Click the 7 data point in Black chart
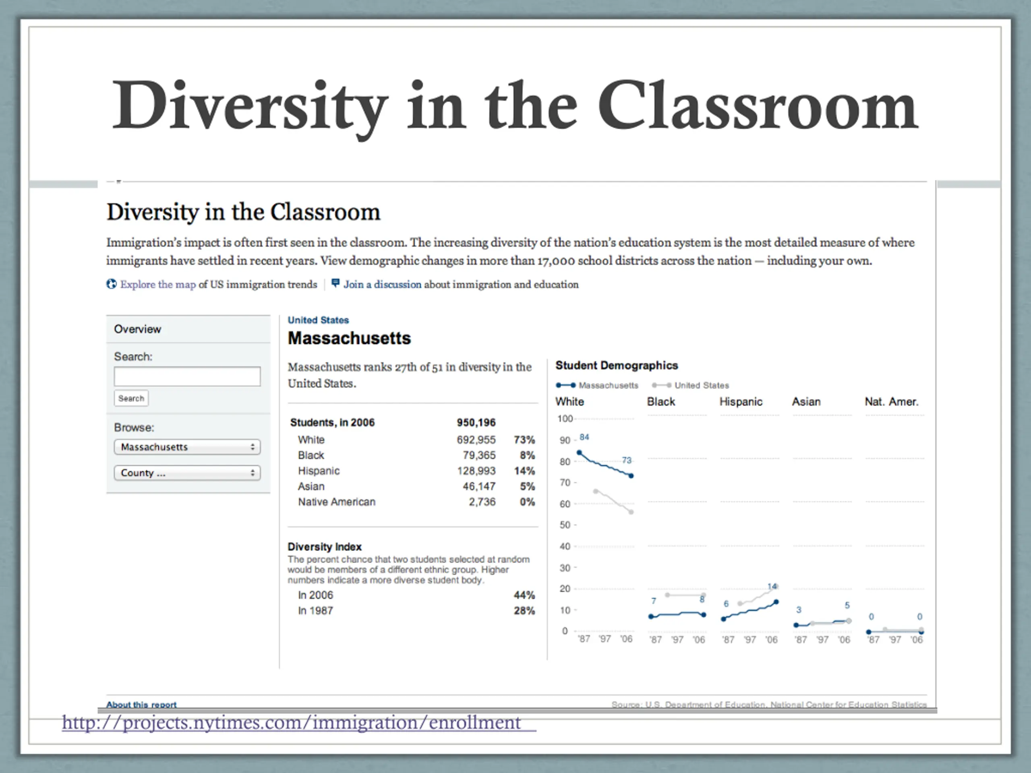The image size is (1031, 773). 651,616
